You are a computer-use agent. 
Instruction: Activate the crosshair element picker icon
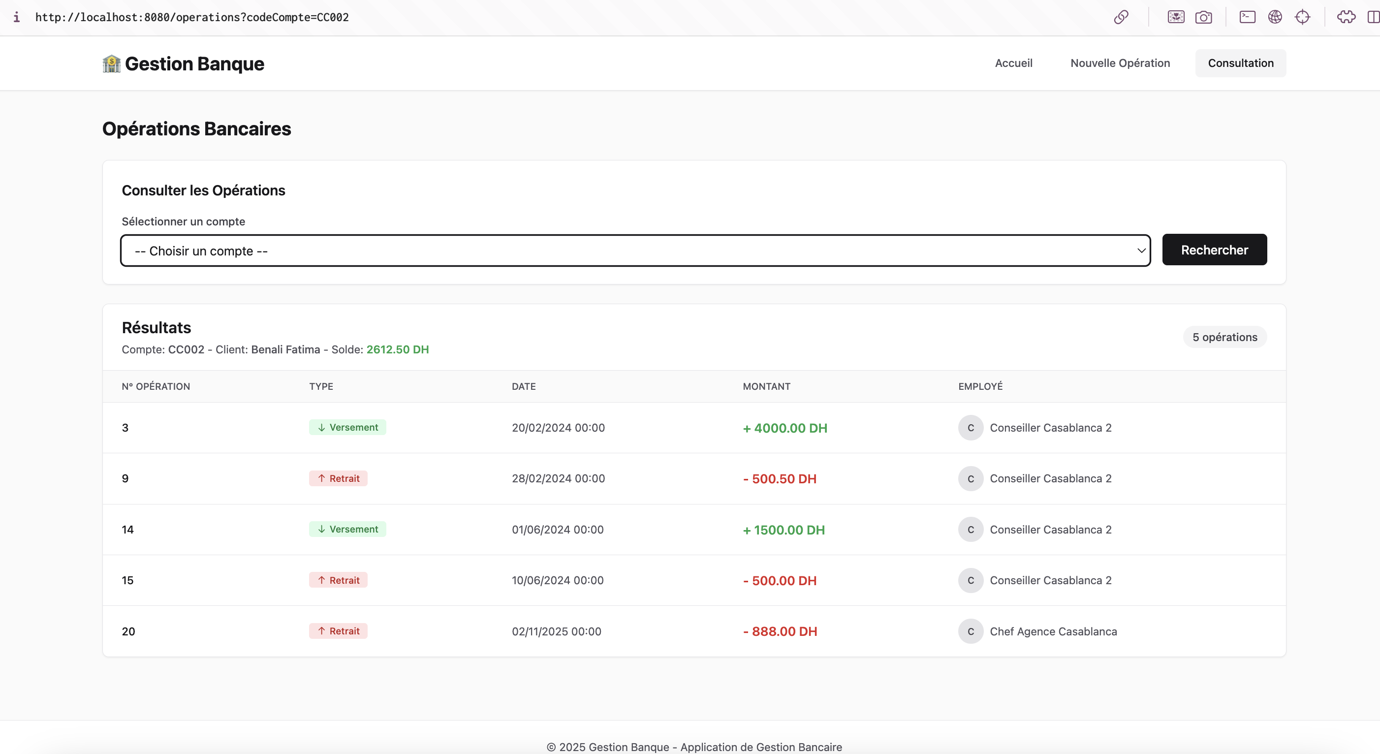(x=1302, y=17)
